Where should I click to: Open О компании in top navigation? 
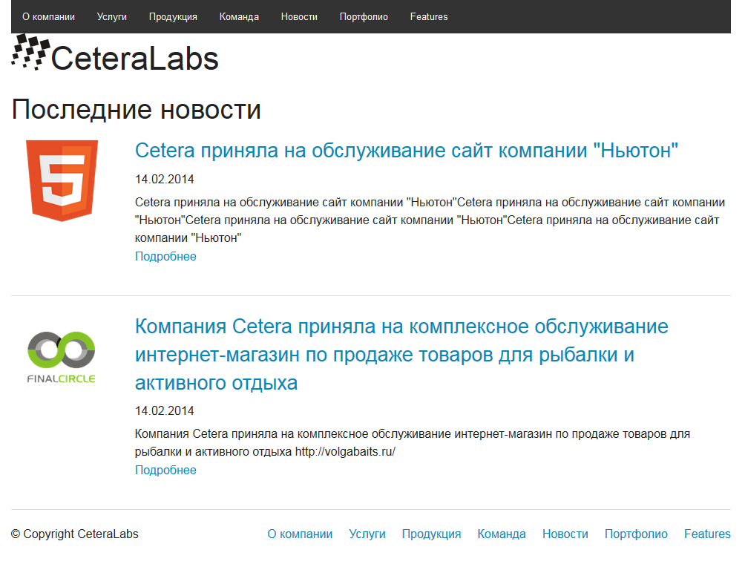48,16
